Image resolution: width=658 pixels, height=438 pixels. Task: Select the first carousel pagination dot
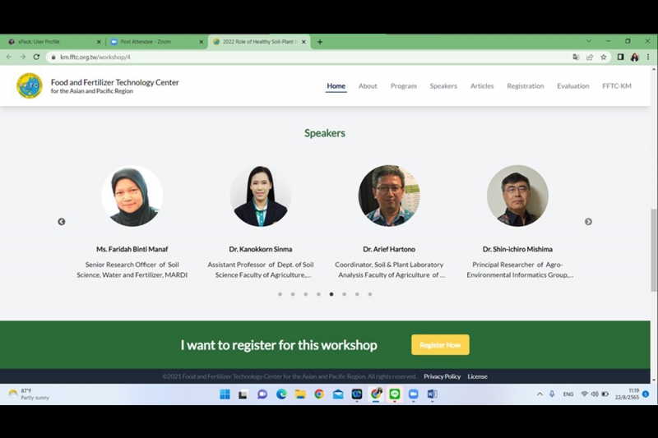(x=280, y=293)
